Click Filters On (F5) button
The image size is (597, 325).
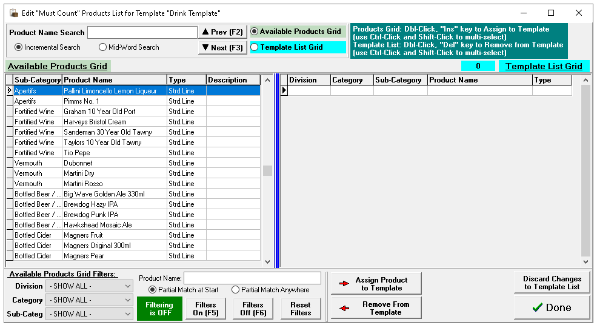205,309
